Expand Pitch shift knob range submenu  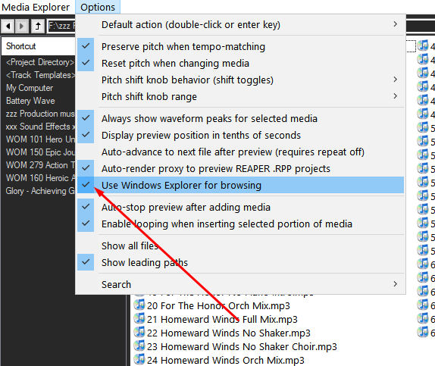(240, 96)
